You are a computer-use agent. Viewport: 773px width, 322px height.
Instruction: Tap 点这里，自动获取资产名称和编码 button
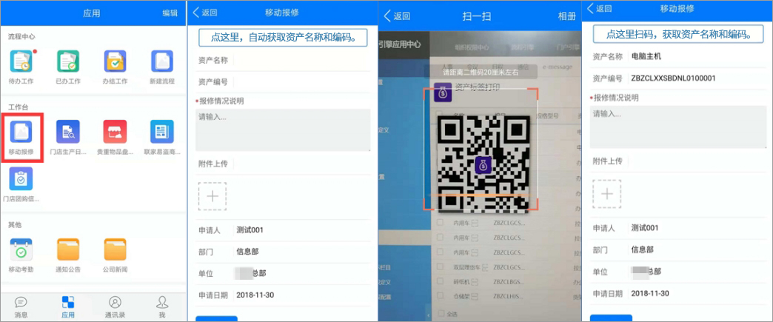(x=283, y=38)
